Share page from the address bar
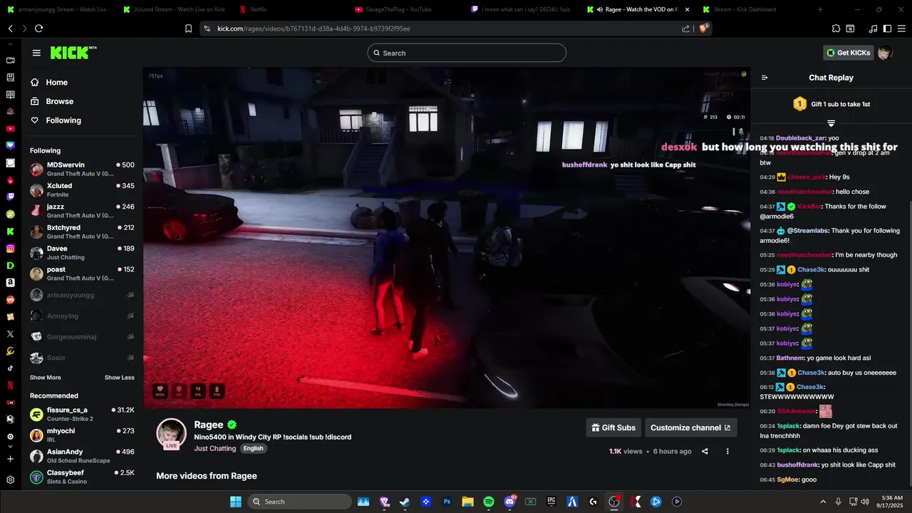 coord(685,28)
